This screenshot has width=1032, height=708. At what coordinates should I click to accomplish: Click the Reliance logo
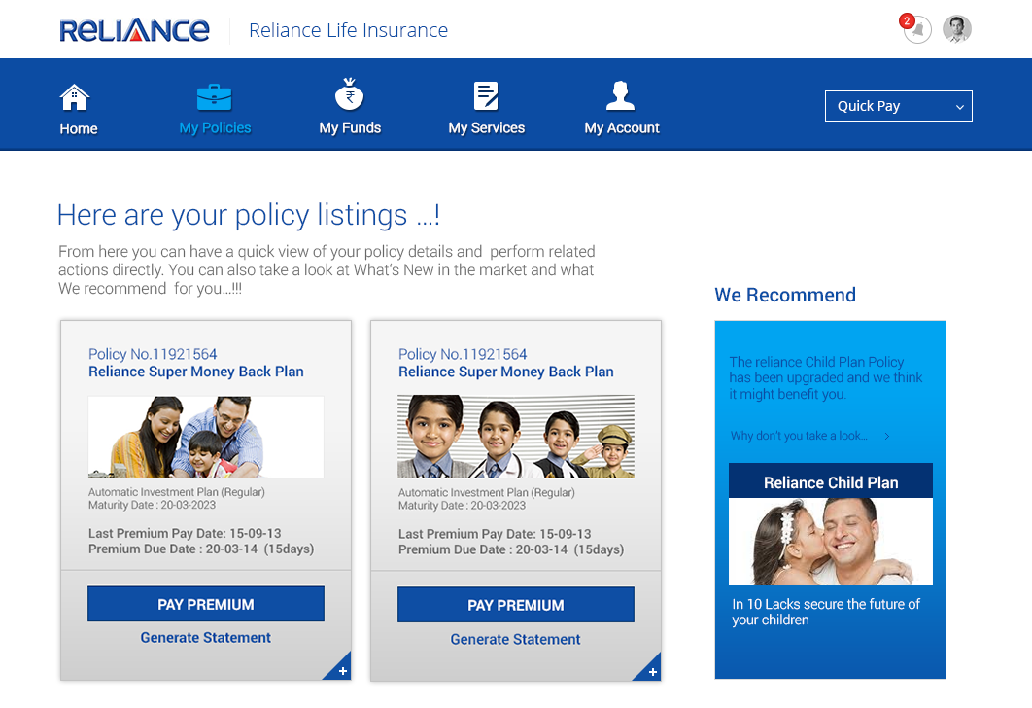(134, 30)
